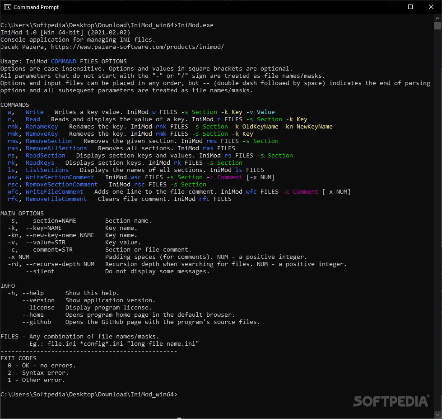Click the scrollbar down arrow
442x419 pixels.
click(x=437, y=415)
